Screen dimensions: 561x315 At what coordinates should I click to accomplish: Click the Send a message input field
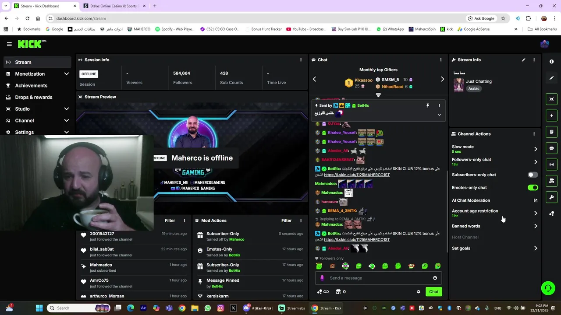pyautogui.click(x=378, y=278)
